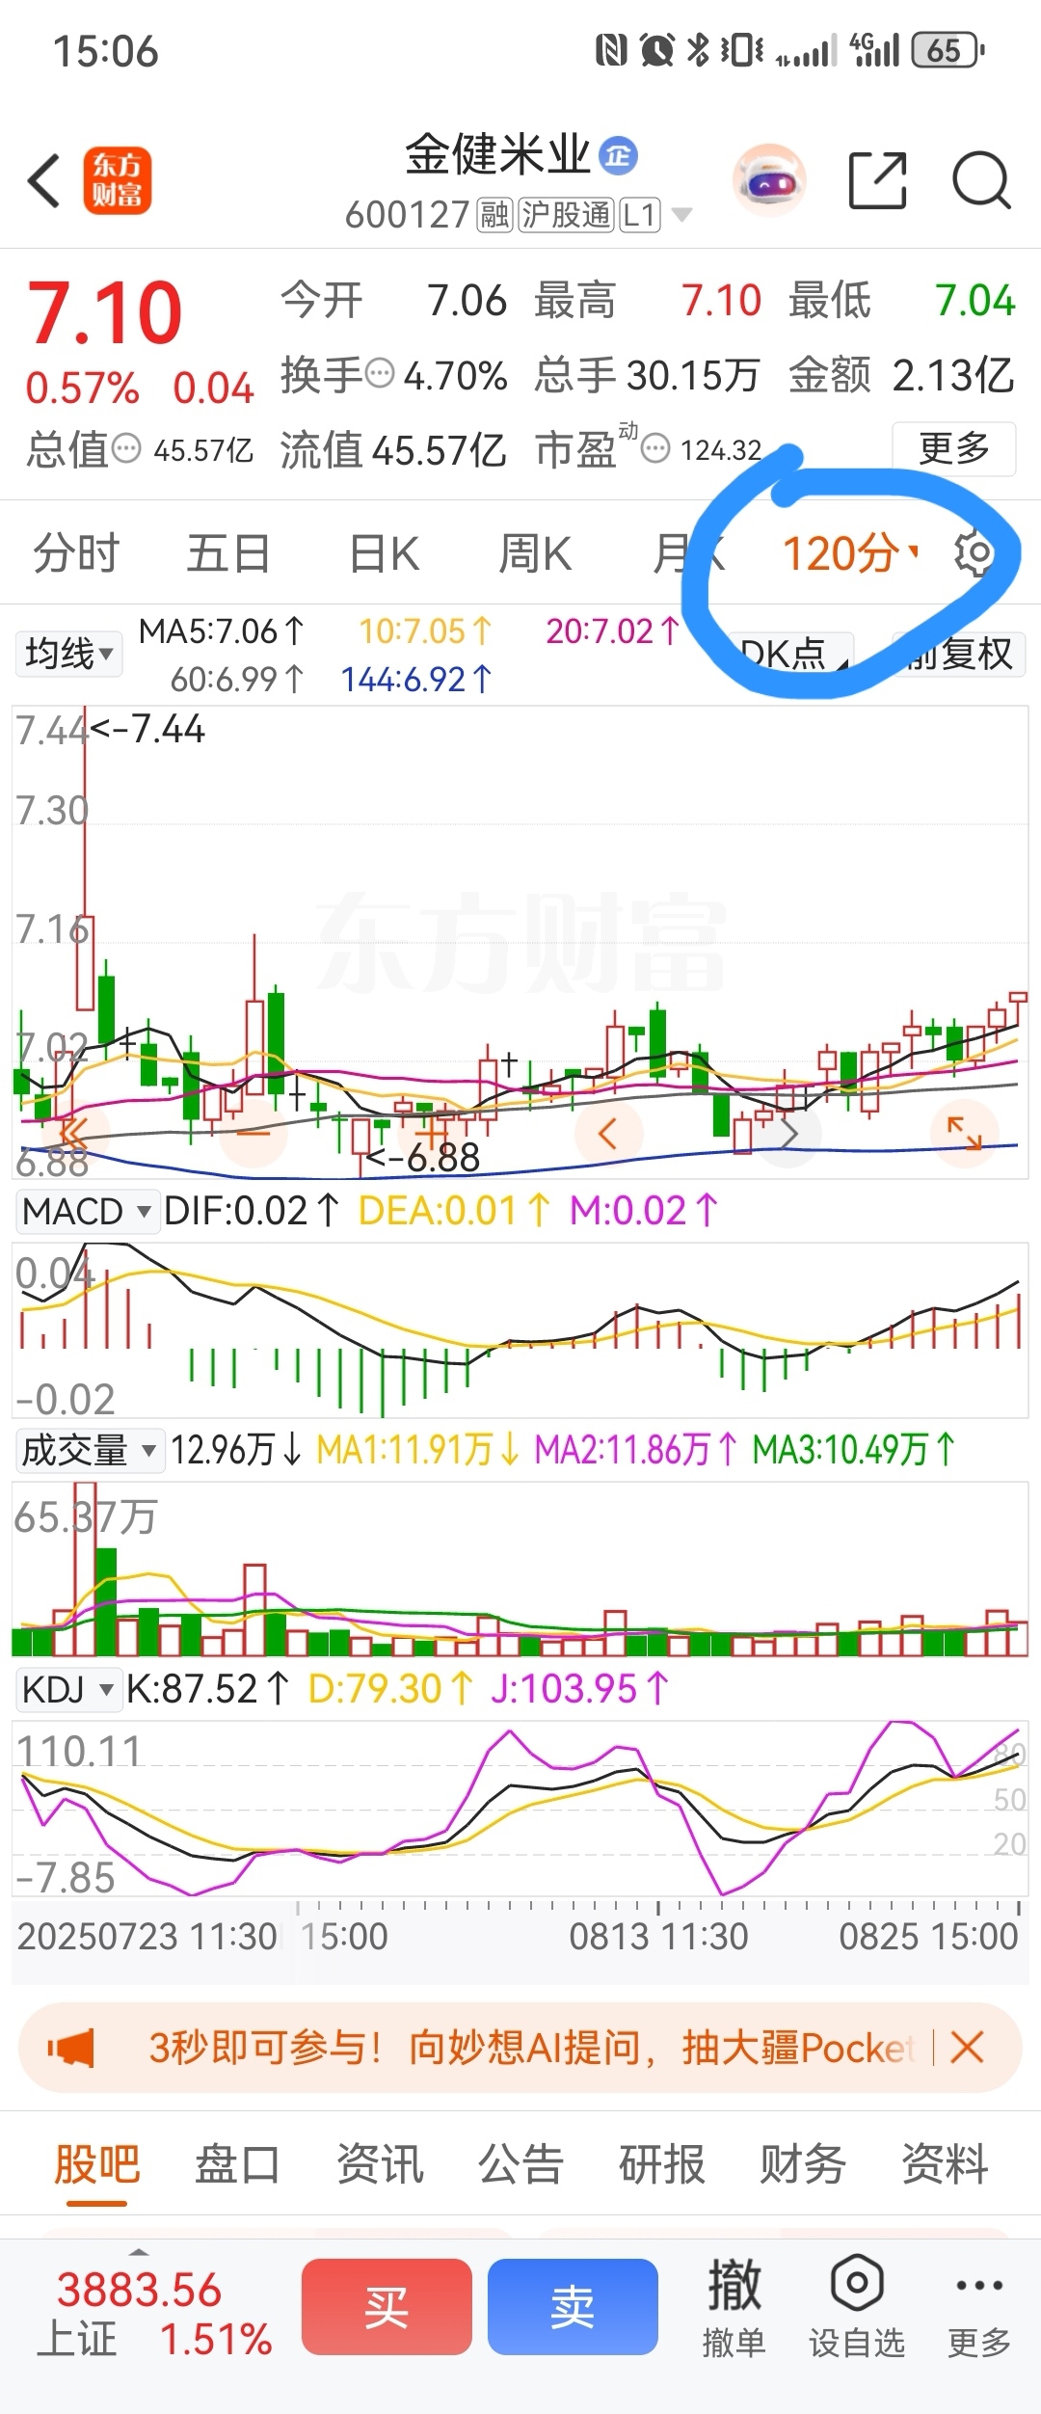Screen dimensions: 1041x2414
Task: Switch to 日K chart tab
Action: (384, 554)
